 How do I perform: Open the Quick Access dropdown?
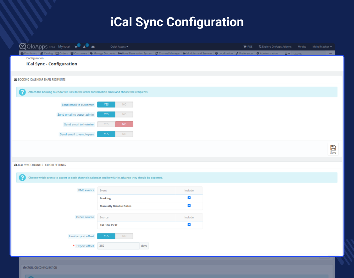click(119, 47)
